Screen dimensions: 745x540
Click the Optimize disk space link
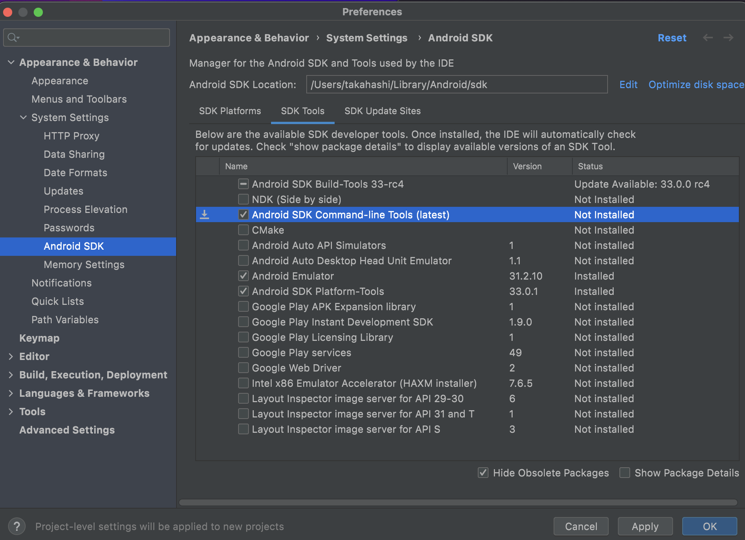[696, 85]
